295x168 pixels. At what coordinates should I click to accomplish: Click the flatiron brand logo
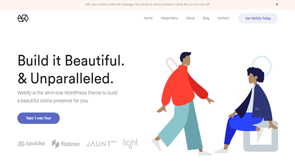65,144
